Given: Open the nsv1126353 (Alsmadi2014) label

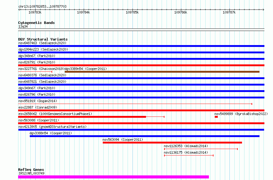Looking at the screenshot, I should (186, 146).
